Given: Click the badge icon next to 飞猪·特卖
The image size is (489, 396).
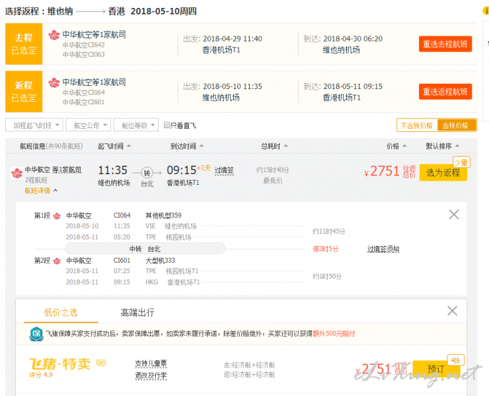Looking at the screenshot, I should pyautogui.click(x=101, y=362).
